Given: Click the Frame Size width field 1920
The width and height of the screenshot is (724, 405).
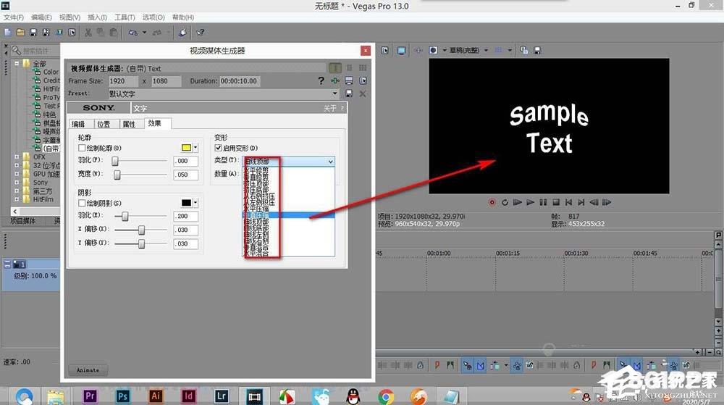Looking at the screenshot, I should 123,81.
